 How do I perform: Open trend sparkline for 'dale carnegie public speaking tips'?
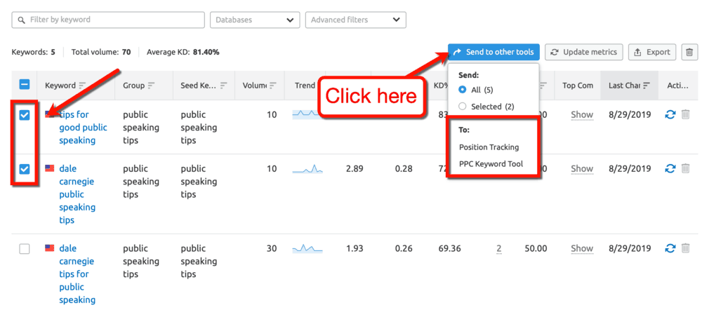(307, 169)
